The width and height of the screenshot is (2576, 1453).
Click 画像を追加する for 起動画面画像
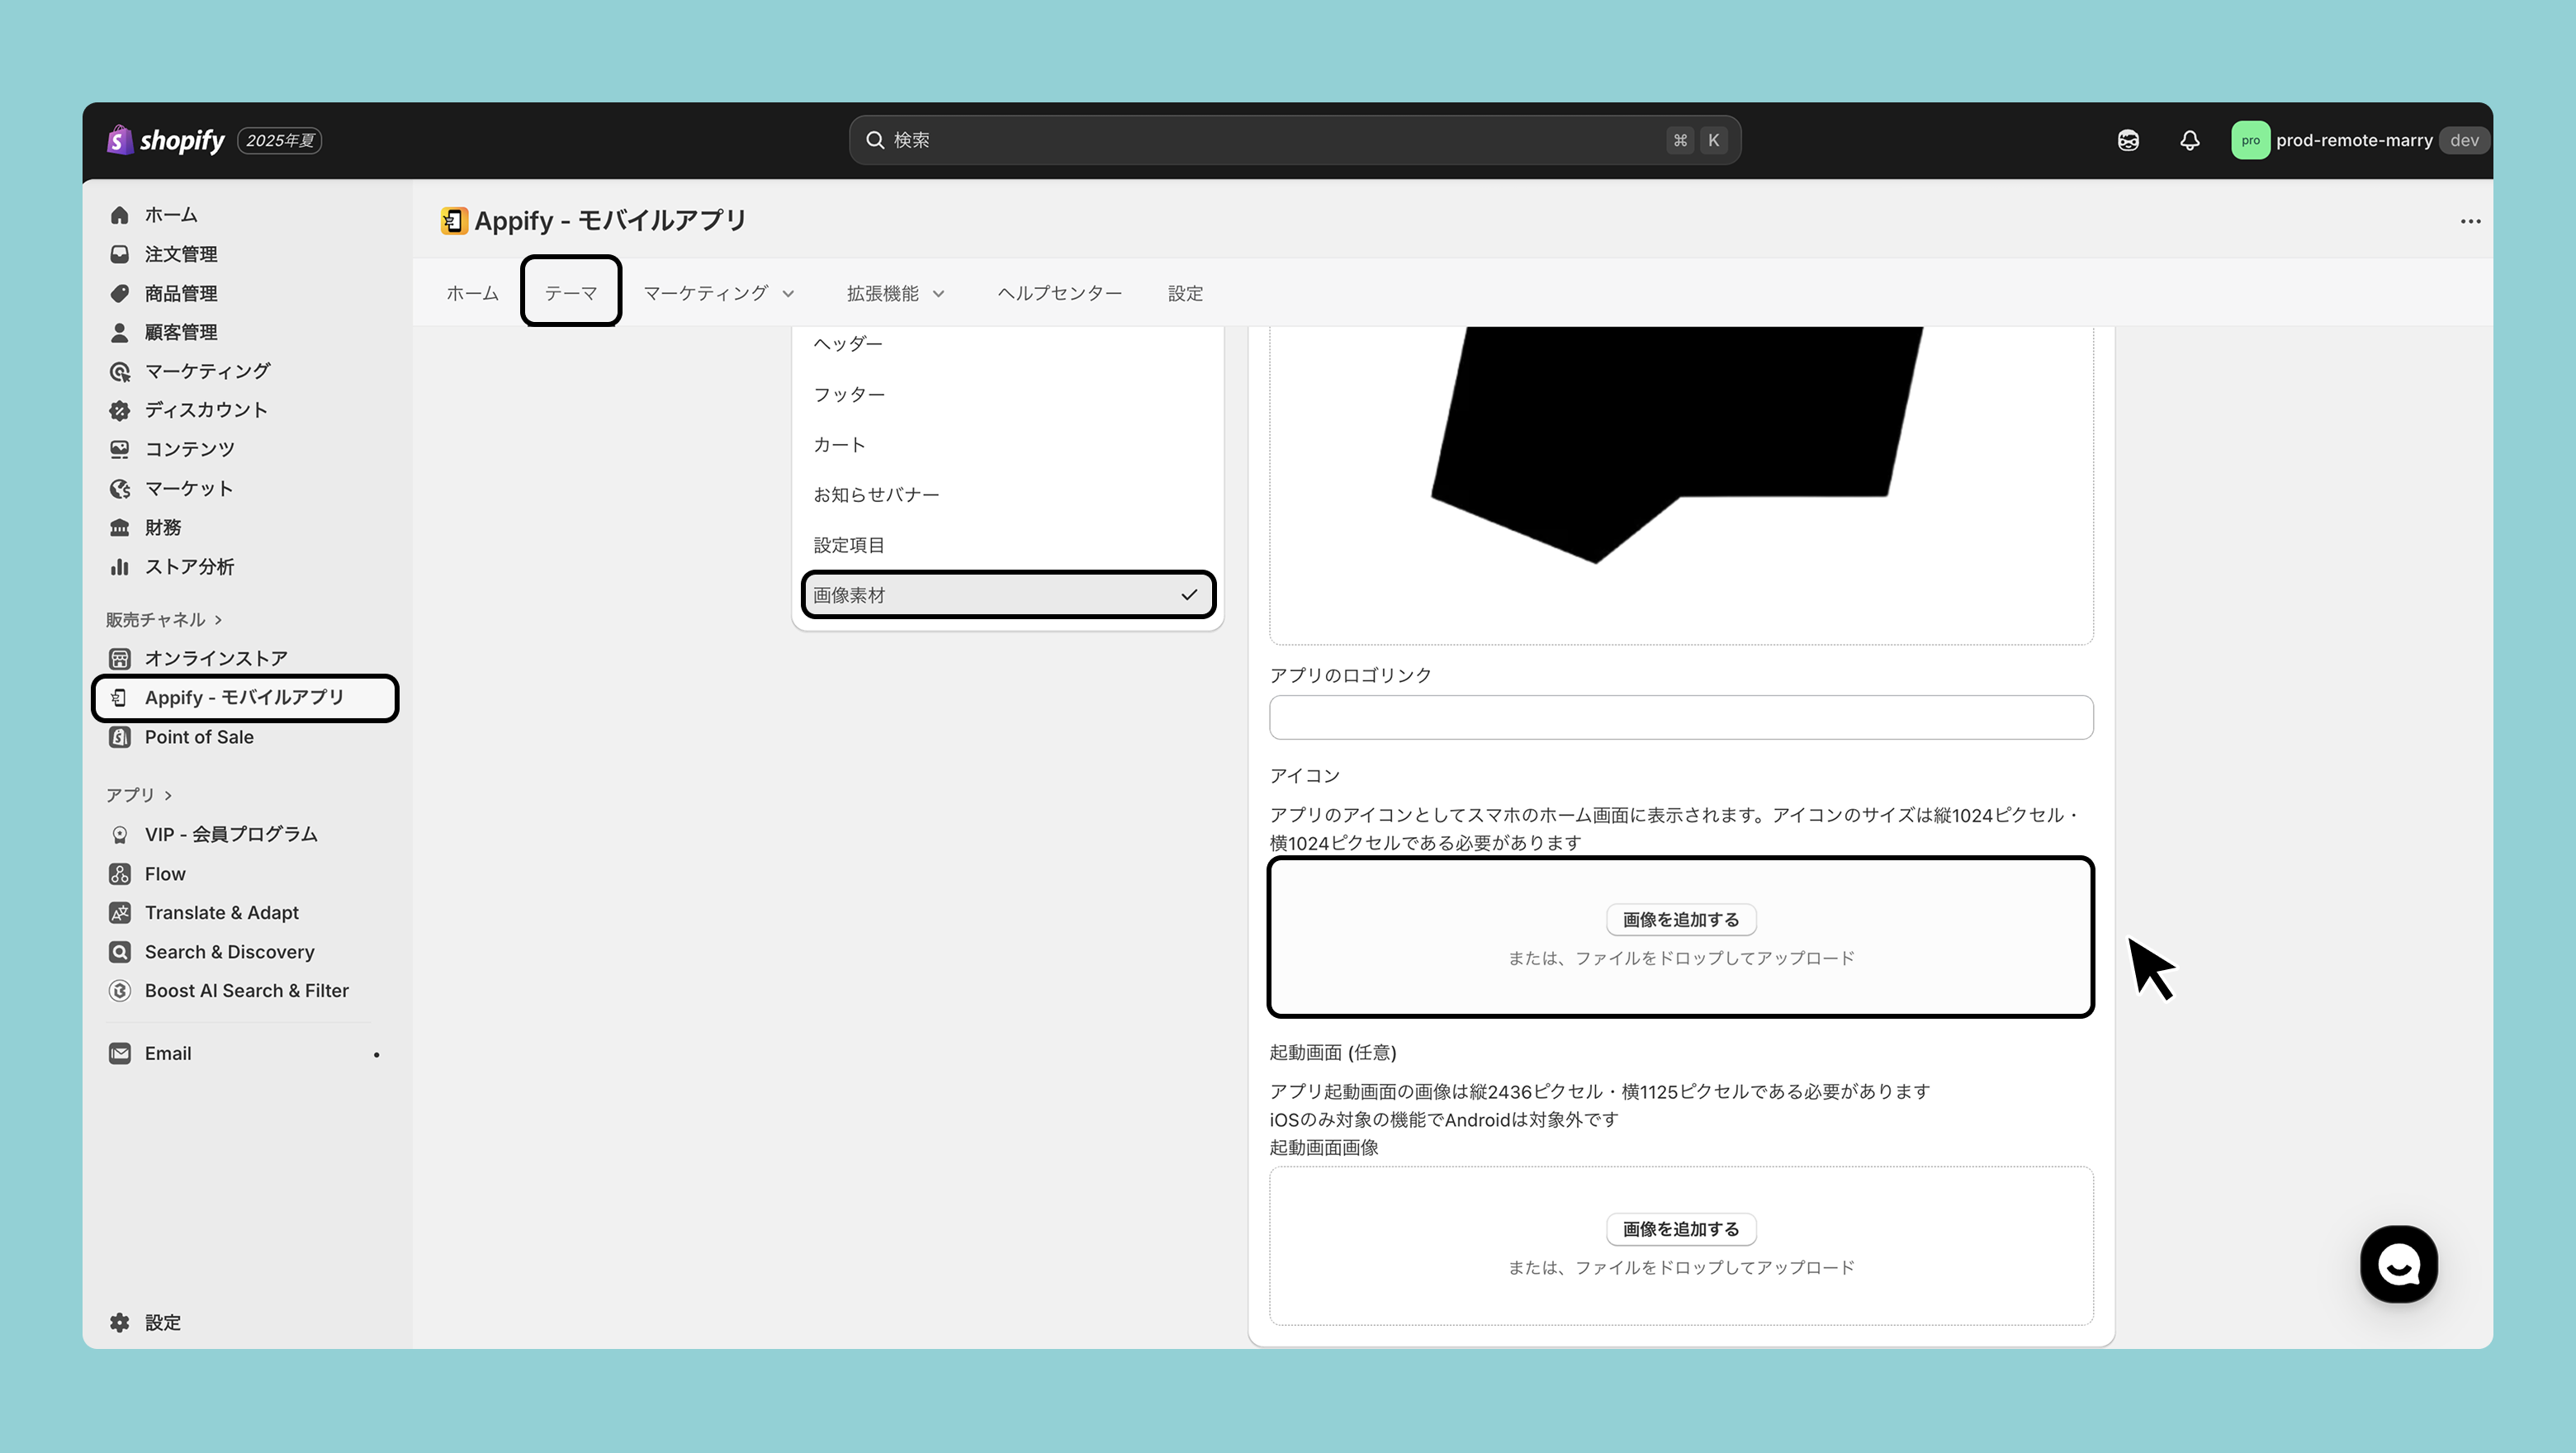pyautogui.click(x=1680, y=1228)
